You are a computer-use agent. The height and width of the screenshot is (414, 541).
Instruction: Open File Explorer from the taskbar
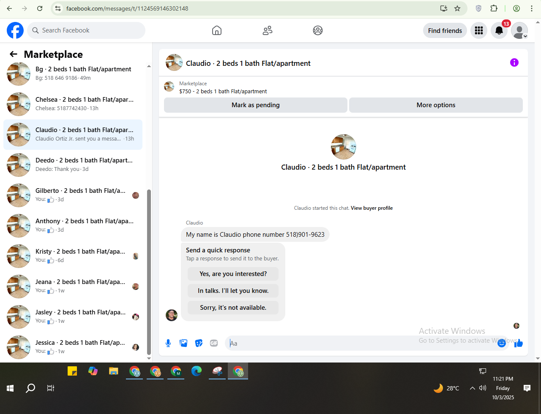click(x=113, y=371)
